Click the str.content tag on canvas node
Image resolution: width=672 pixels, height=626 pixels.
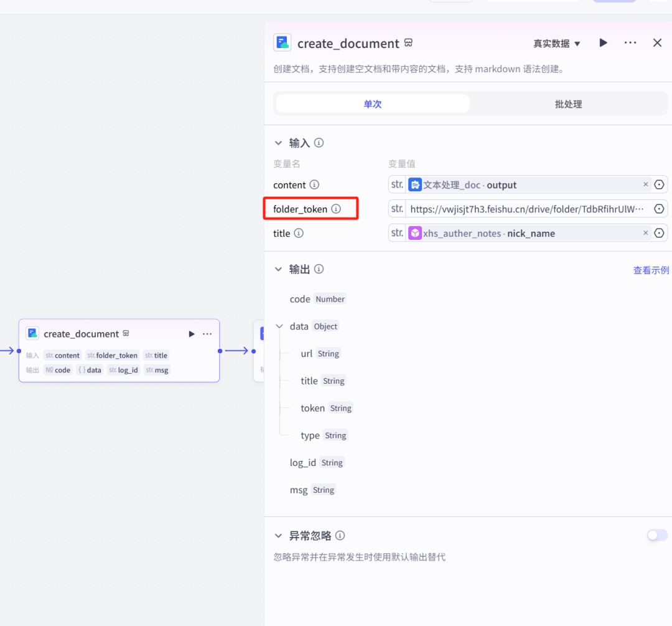[x=63, y=355]
